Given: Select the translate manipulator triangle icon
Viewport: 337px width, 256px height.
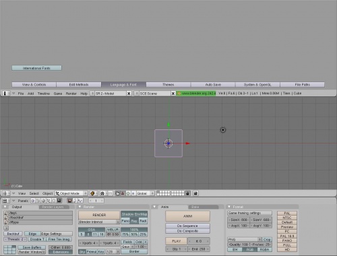Looking at the screenshot, I should (x=123, y=193).
